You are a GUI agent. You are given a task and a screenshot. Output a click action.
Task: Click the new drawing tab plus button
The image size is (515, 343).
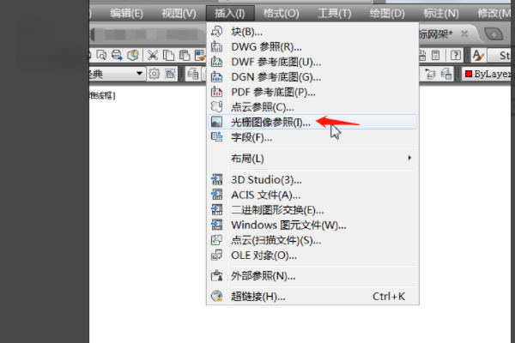(x=494, y=34)
